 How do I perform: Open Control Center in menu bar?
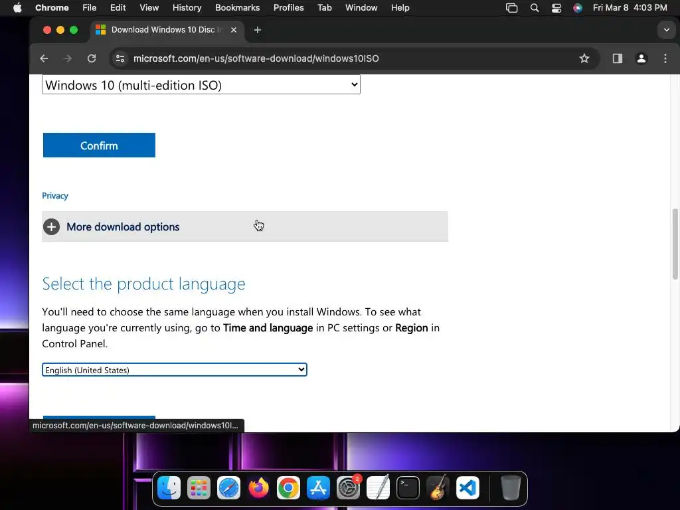click(x=556, y=8)
